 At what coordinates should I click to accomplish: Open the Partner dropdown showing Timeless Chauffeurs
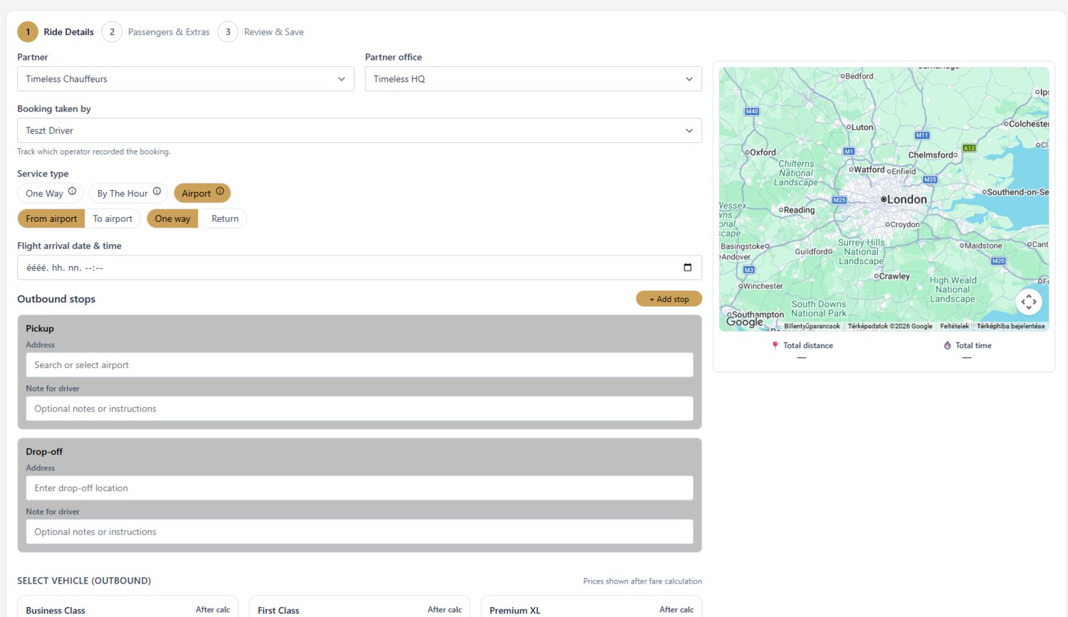(186, 79)
